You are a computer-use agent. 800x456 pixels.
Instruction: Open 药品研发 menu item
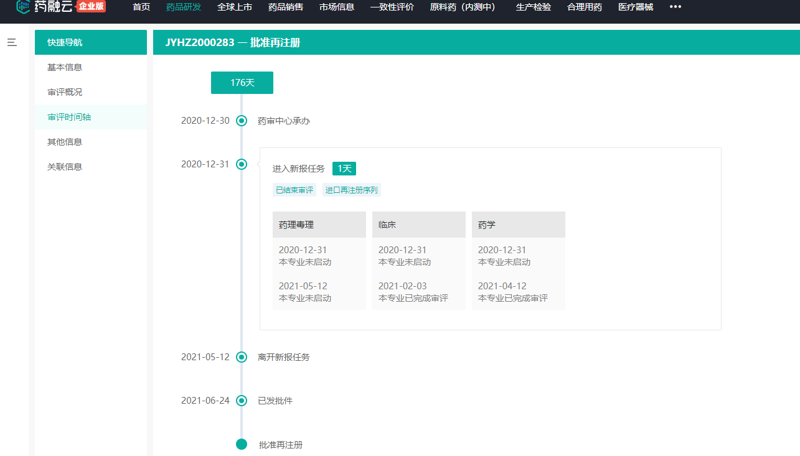184,7
